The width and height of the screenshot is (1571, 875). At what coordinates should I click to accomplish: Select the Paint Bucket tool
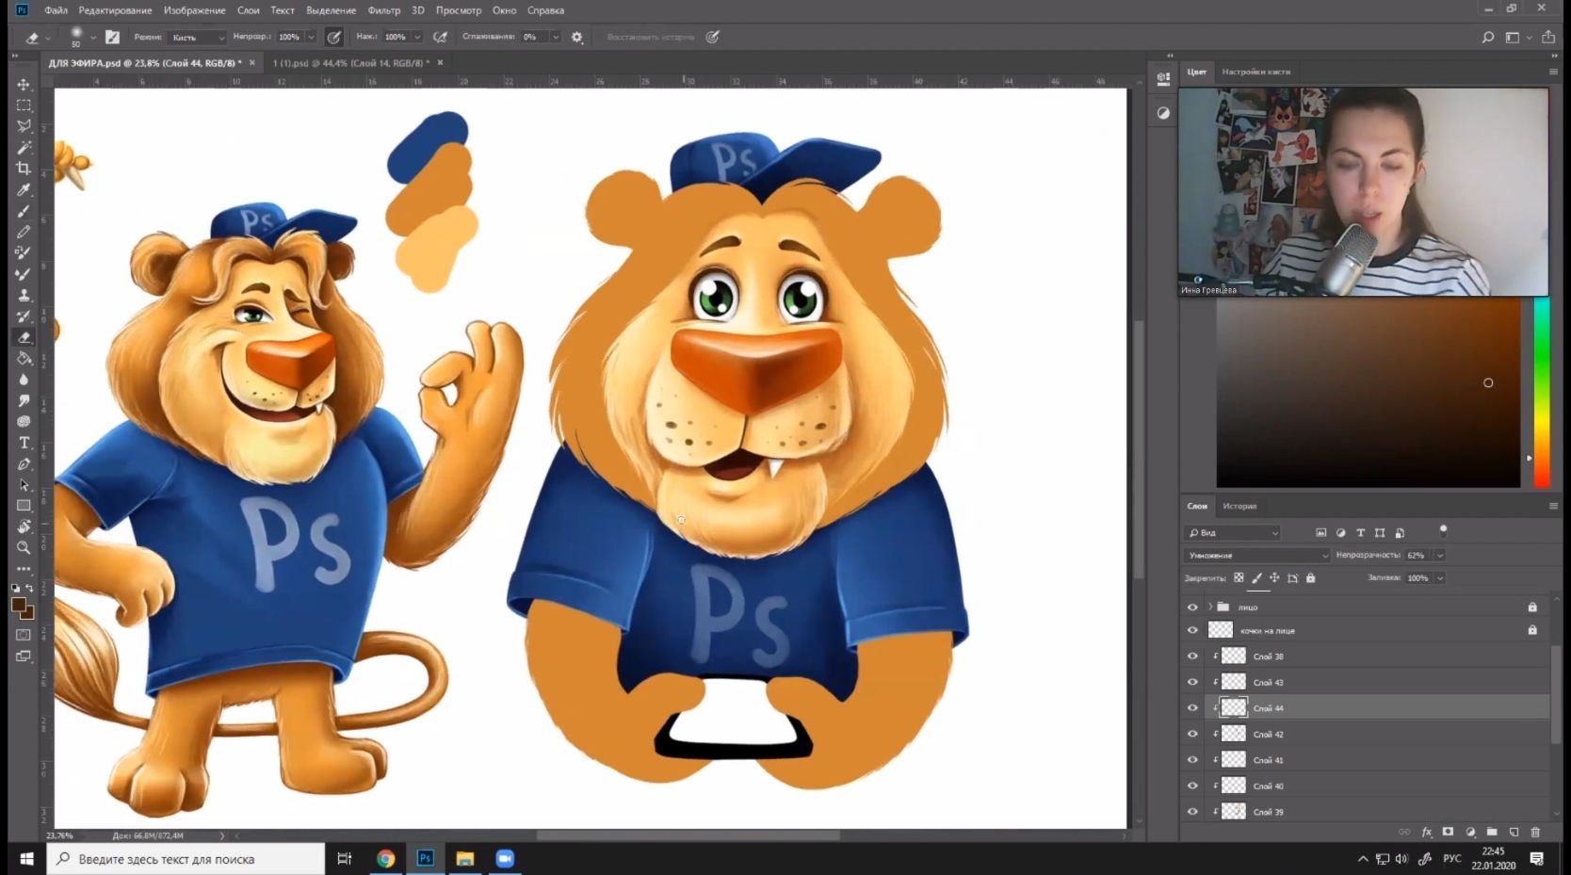[x=24, y=358]
